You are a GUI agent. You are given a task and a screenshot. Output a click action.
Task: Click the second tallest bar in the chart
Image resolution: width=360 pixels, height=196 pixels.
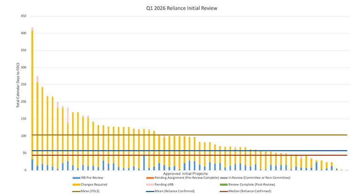click(37, 126)
